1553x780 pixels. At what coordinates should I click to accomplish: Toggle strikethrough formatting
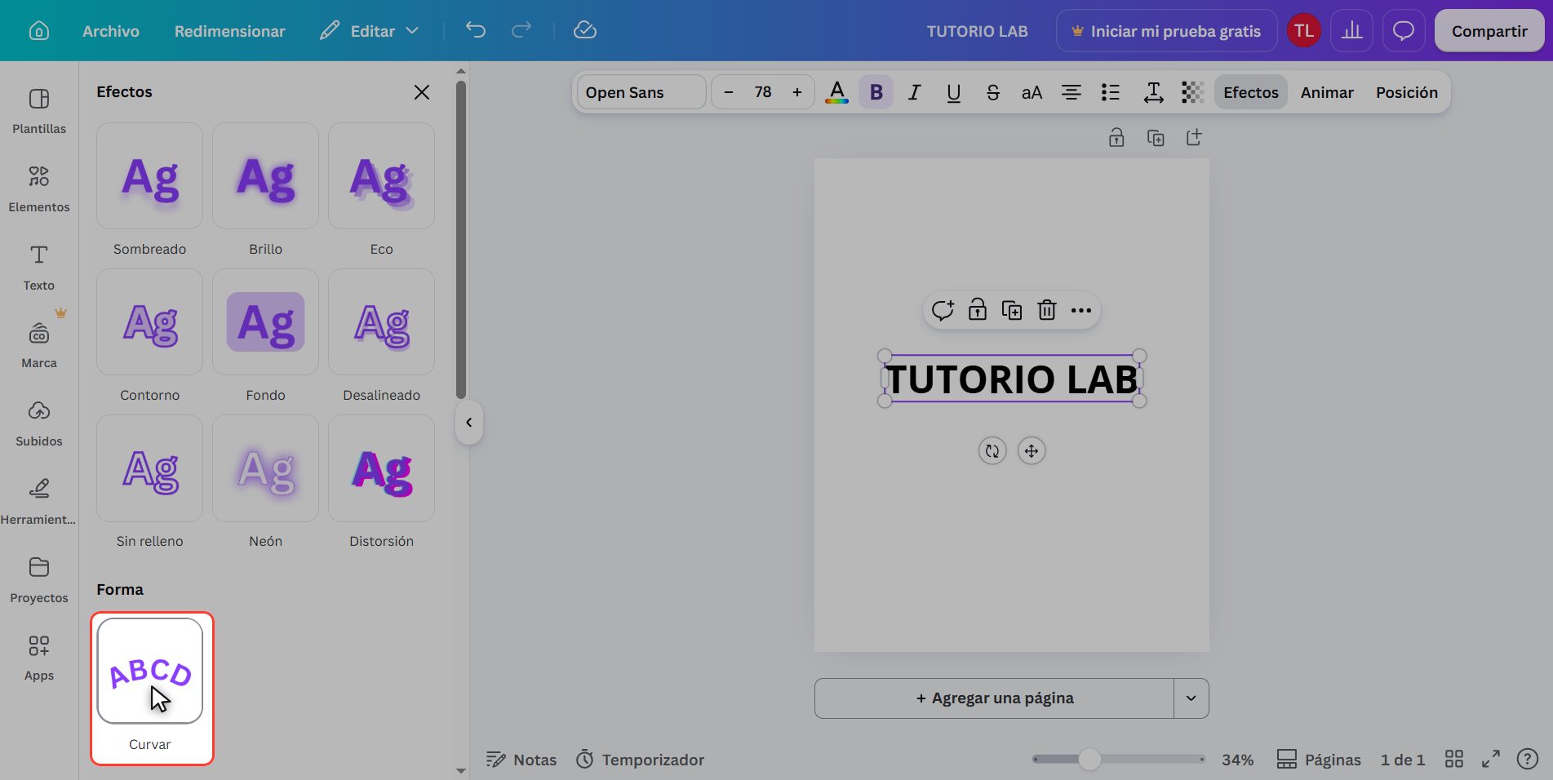[992, 92]
